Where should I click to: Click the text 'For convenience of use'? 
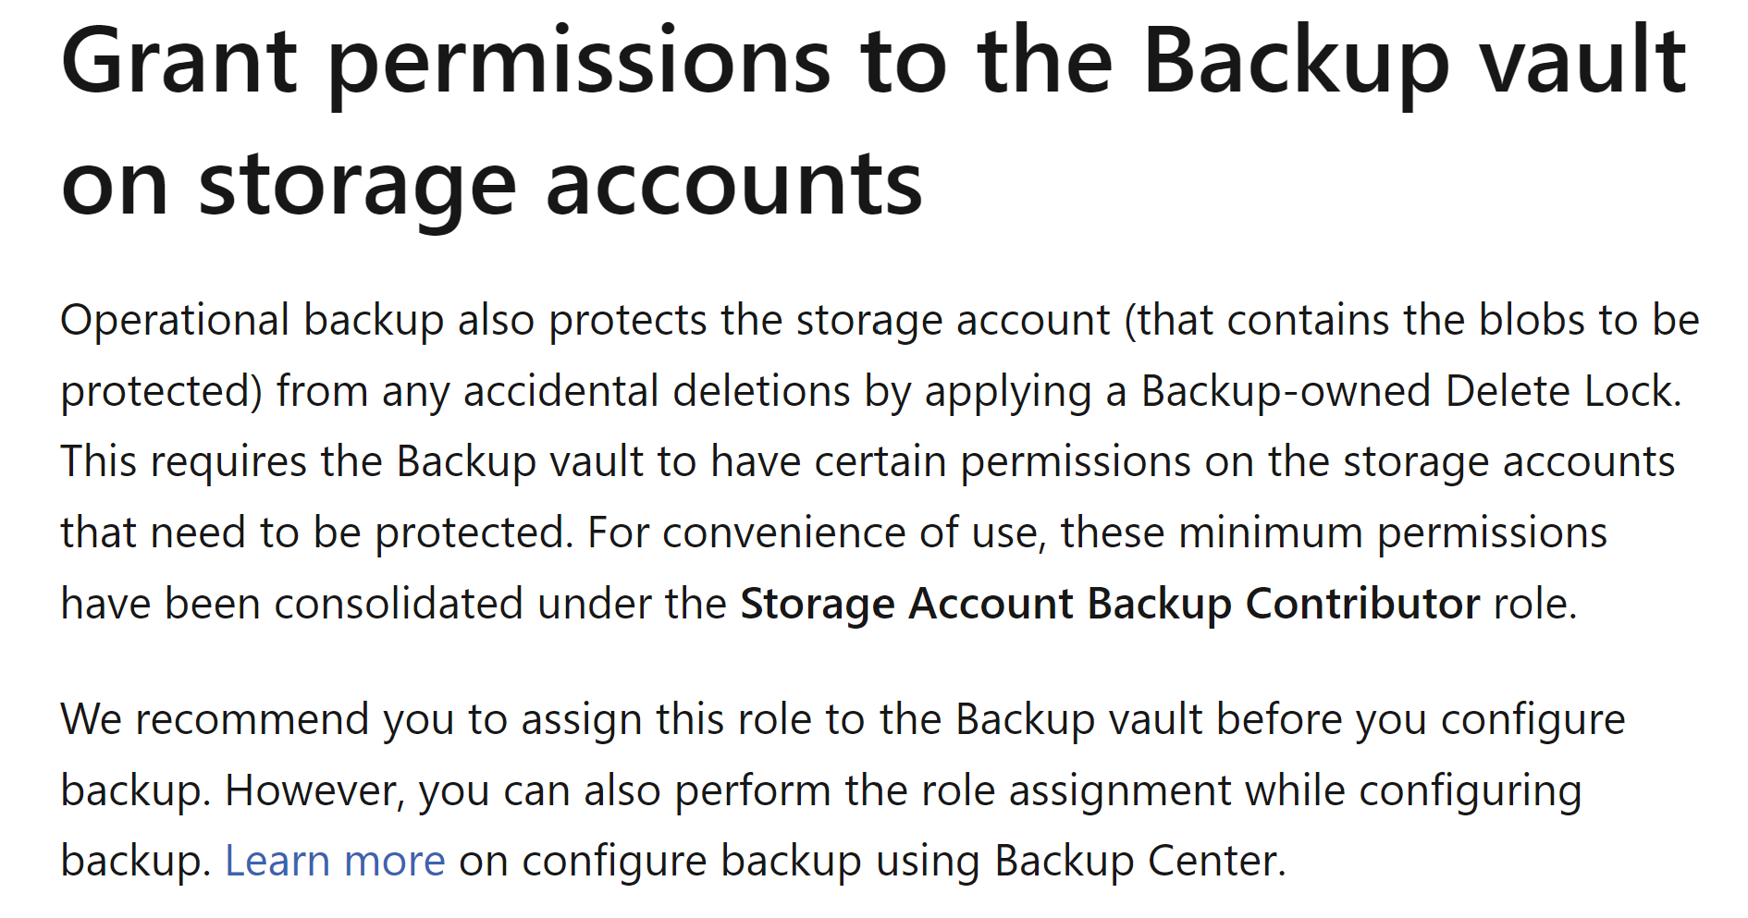816,533
